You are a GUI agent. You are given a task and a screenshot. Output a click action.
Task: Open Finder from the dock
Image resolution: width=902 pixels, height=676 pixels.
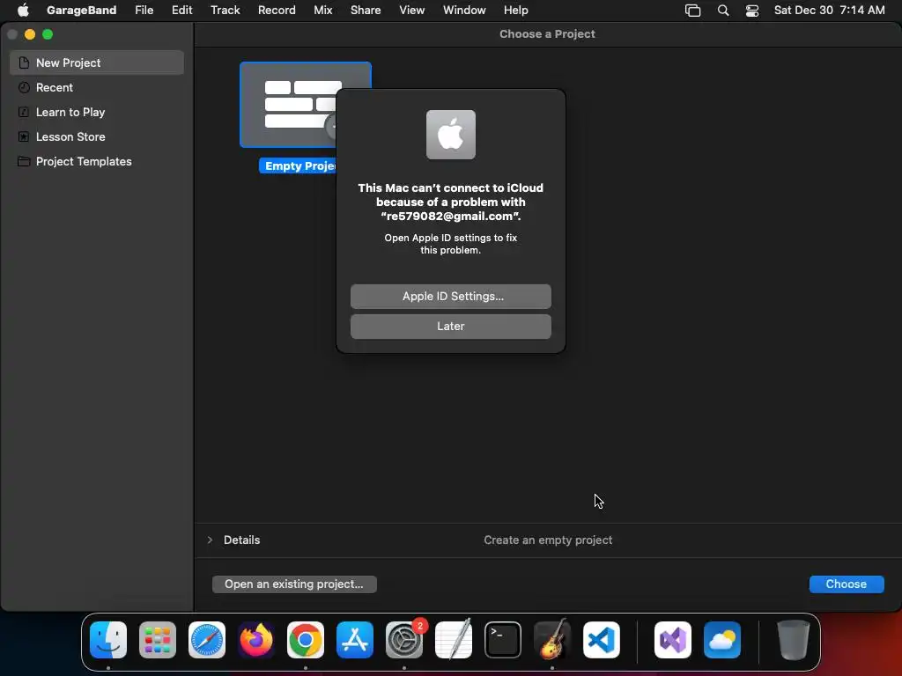pos(108,640)
